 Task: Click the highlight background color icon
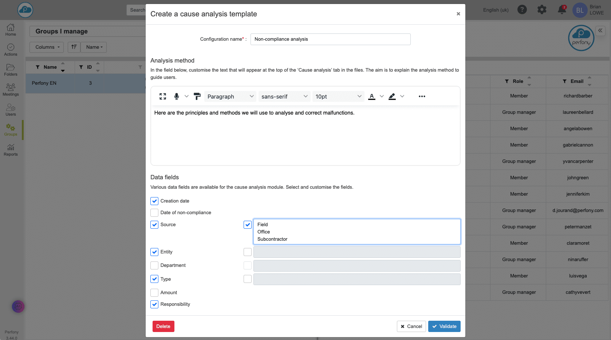coord(392,96)
